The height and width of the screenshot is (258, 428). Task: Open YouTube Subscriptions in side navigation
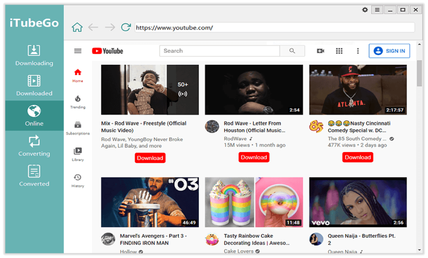[78, 128]
